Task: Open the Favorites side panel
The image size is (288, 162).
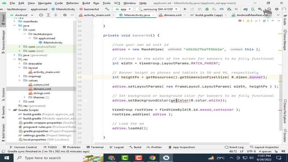Action: (3, 112)
